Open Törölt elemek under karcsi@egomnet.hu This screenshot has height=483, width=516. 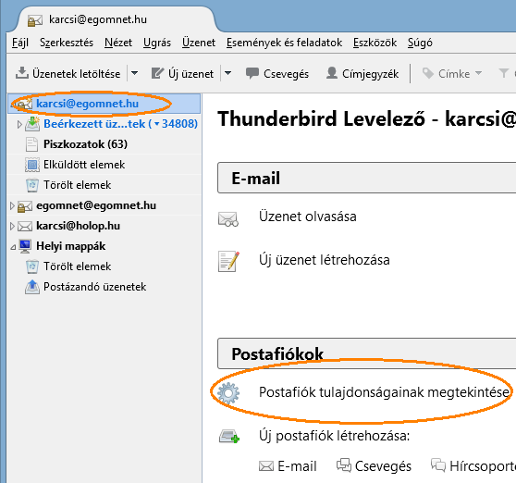77,185
